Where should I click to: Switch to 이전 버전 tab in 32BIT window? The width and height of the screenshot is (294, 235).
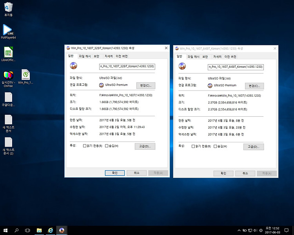coord(122,56)
